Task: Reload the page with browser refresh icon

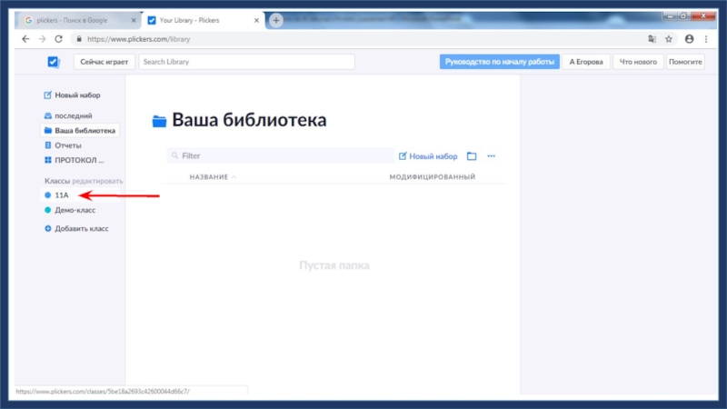Action: point(58,39)
